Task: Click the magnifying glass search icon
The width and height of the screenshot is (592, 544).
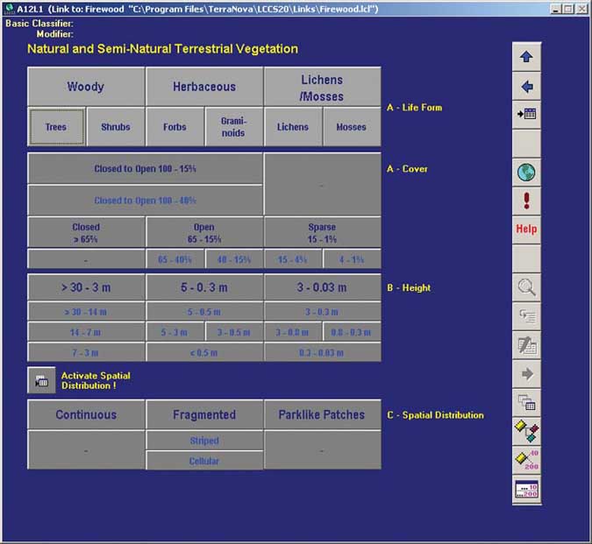Action: (527, 287)
